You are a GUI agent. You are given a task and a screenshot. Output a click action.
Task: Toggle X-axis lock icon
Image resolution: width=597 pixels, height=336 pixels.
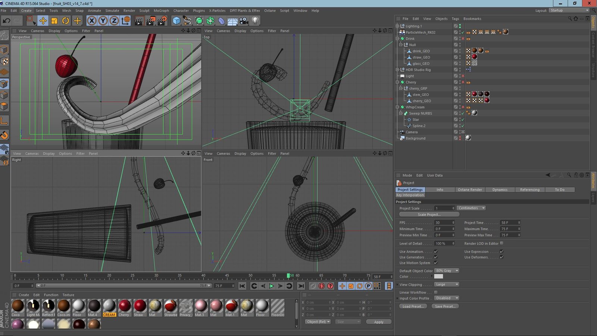point(91,20)
